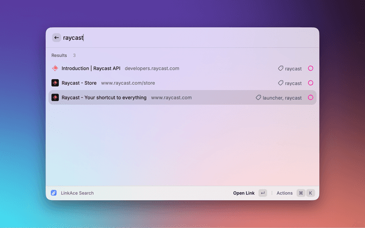Open the Actions menu
Viewport: 365px width, 228px height.
[285, 193]
